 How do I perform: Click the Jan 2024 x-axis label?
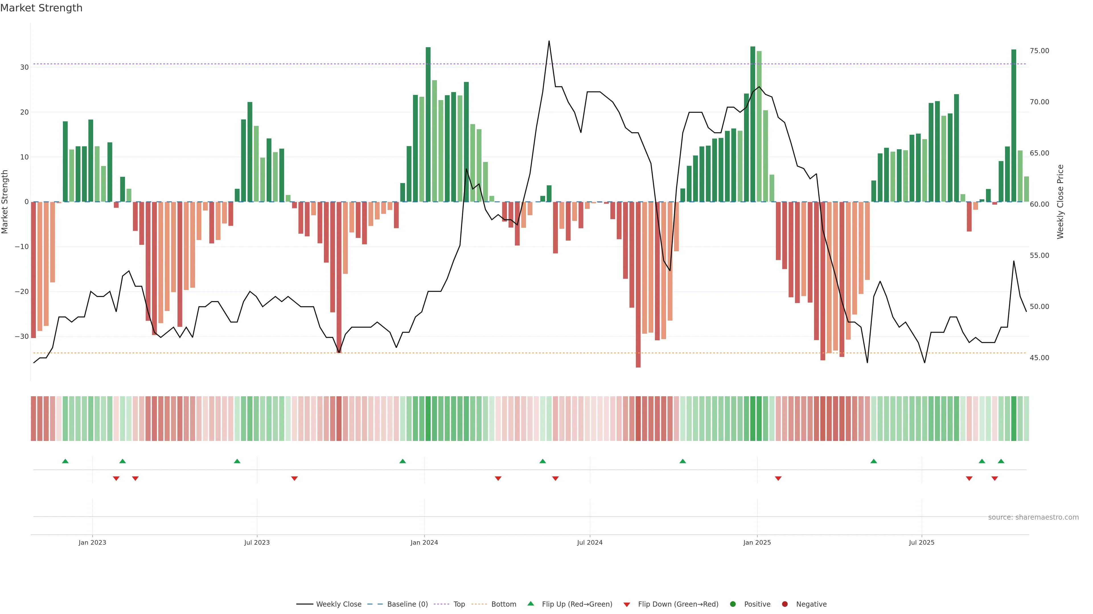point(424,542)
